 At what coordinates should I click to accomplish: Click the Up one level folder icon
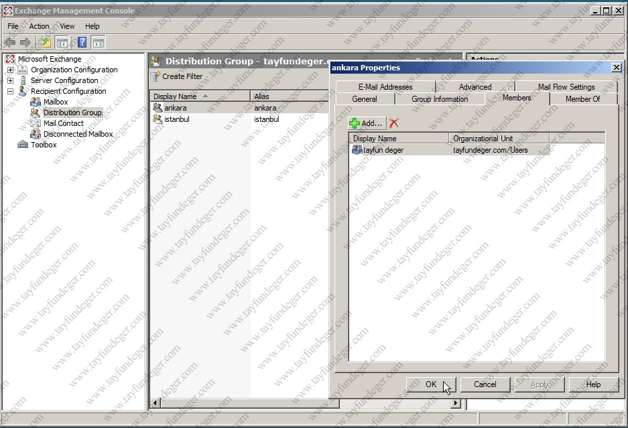[46, 42]
